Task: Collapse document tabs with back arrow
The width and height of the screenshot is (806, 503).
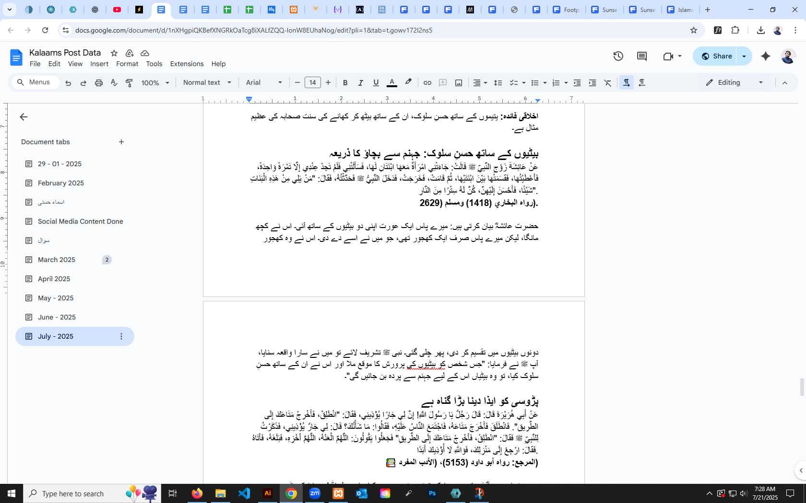Action: coord(24,117)
